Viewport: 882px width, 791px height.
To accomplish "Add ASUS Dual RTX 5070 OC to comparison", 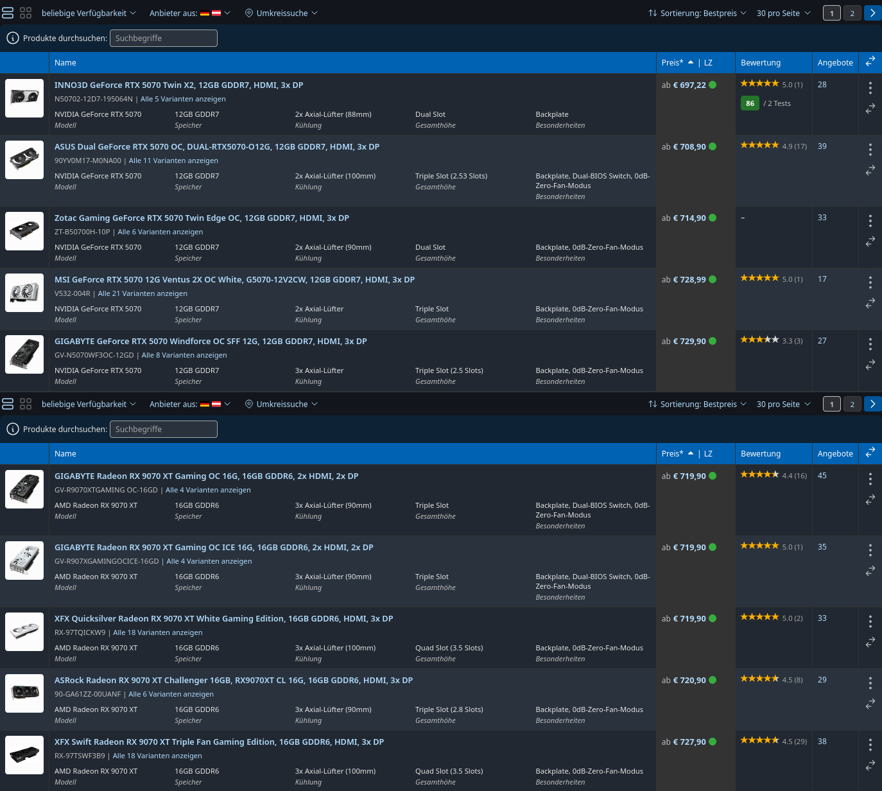I will pyautogui.click(x=870, y=171).
